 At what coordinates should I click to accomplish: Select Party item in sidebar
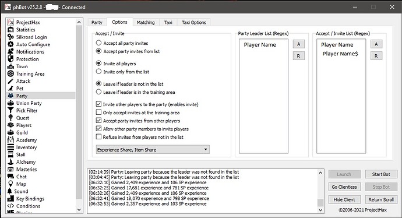[41, 96]
